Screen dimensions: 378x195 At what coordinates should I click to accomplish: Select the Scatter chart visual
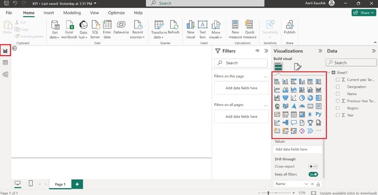[293, 98]
